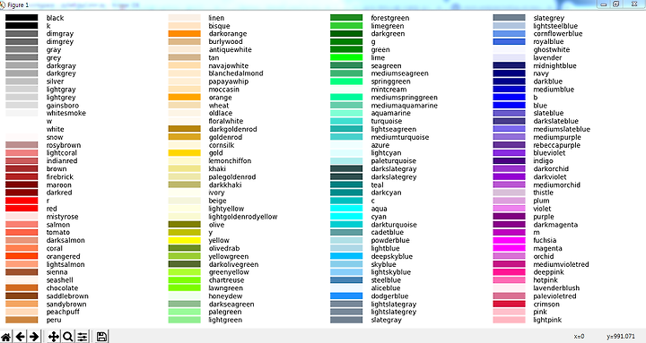Image resolution: width=646 pixels, height=343 pixels.
Task: Click the royalblue color swatch
Action: point(509,41)
